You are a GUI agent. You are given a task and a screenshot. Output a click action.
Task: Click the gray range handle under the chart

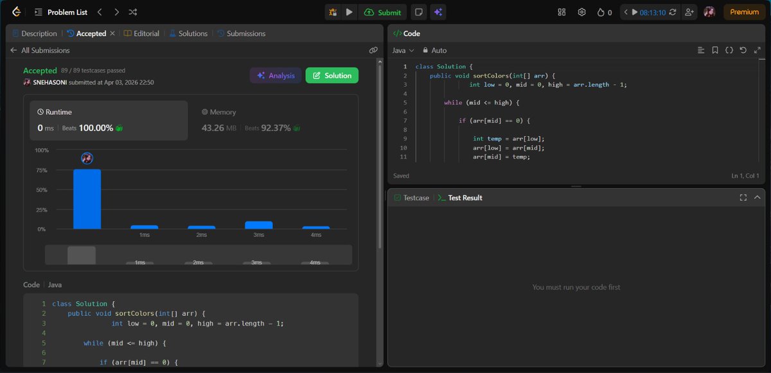pos(82,255)
